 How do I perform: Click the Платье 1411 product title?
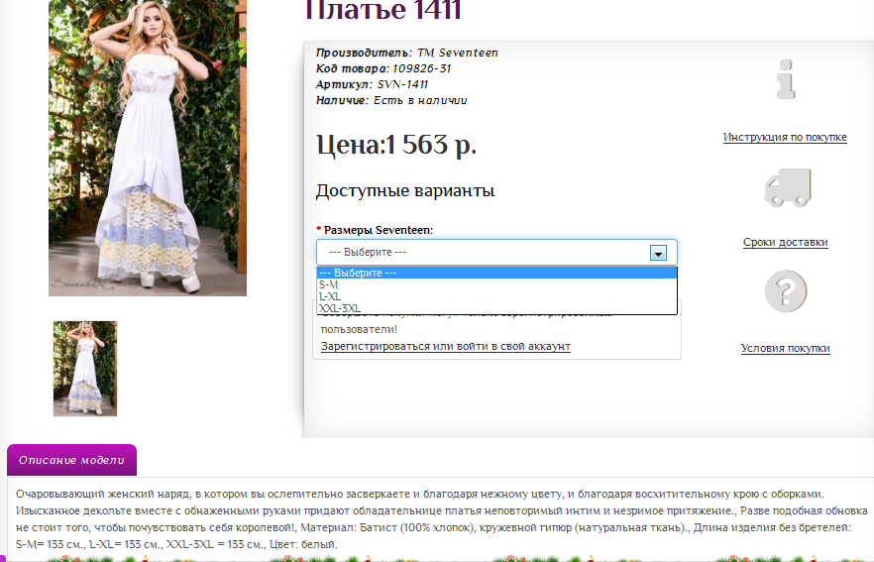click(382, 10)
